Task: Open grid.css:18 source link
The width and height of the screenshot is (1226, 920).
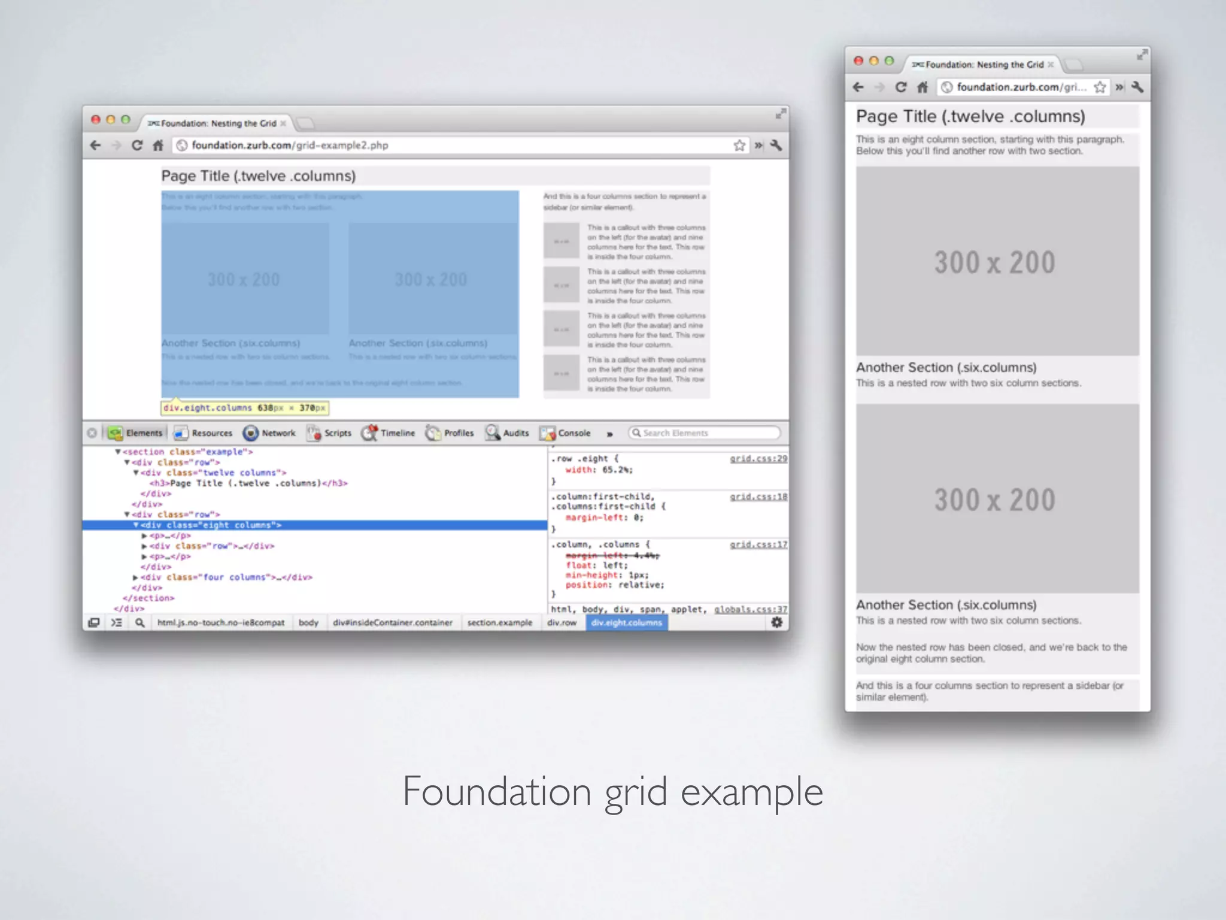Action: point(758,497)
